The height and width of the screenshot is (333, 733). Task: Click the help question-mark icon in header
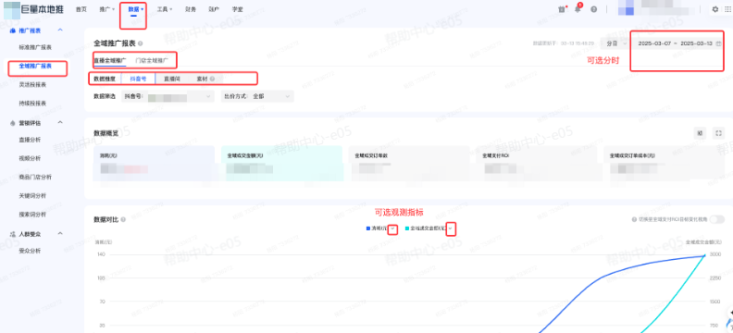593,9
